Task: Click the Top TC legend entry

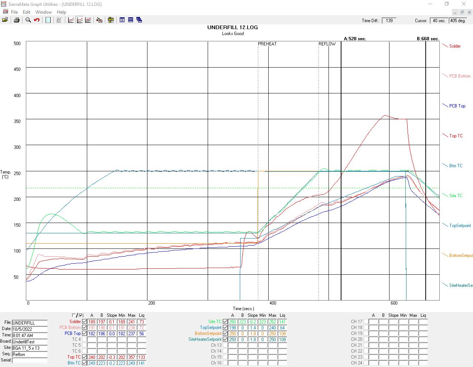Action: click(456, 136)
